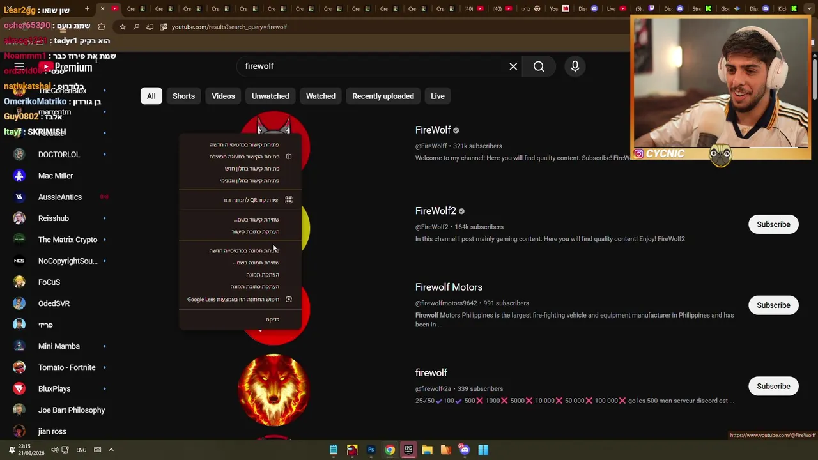The height and width of the screenshot is (460, 818).
Task: Open Mini Mamba in subscriptions list
Action: [x=59, y=346]
